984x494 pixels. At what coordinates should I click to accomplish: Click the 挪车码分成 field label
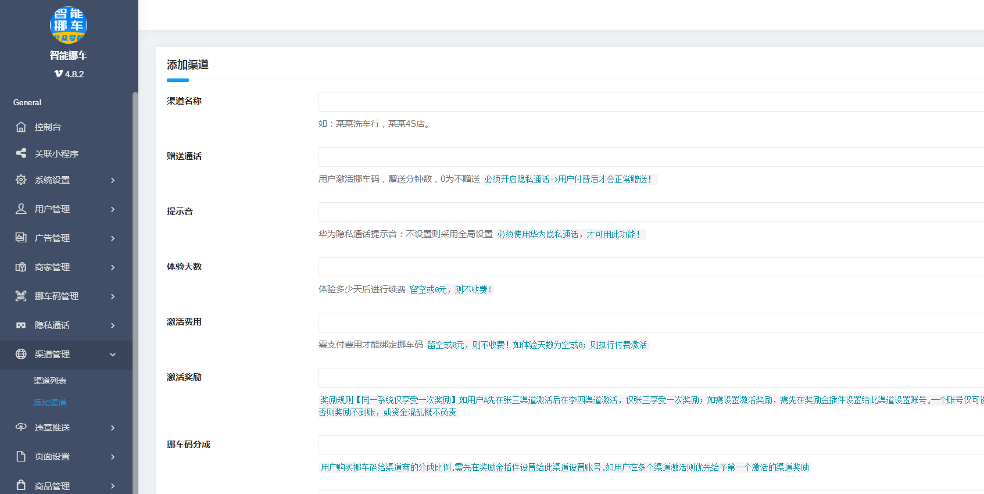click(188, 445)
